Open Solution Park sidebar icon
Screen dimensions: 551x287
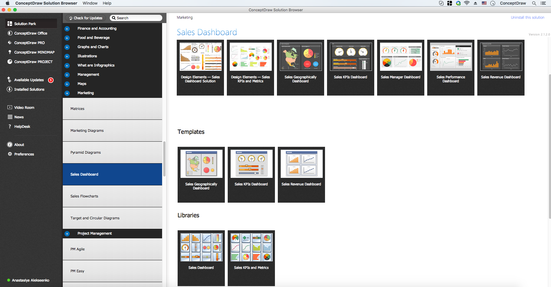[10, 24]
